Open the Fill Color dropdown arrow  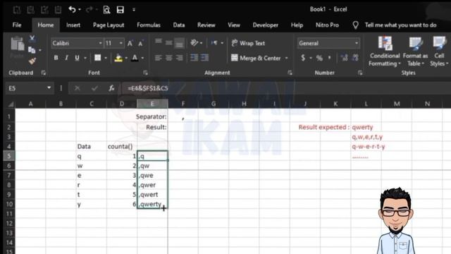coord(126,58)
